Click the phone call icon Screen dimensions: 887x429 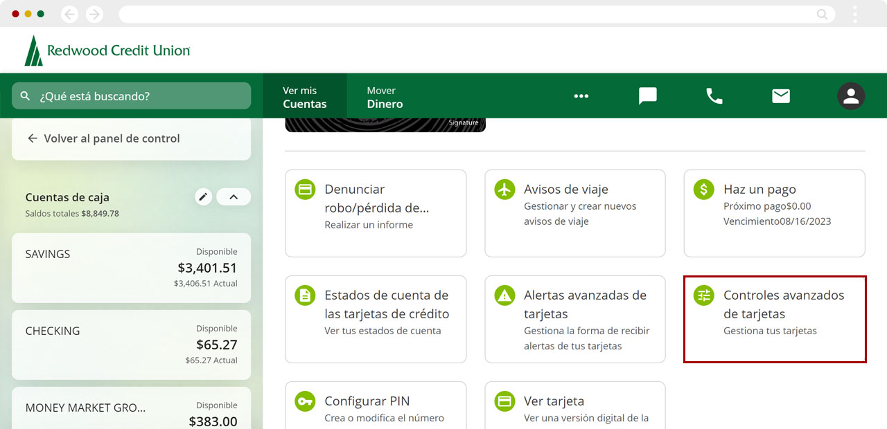tap(714, 96)
